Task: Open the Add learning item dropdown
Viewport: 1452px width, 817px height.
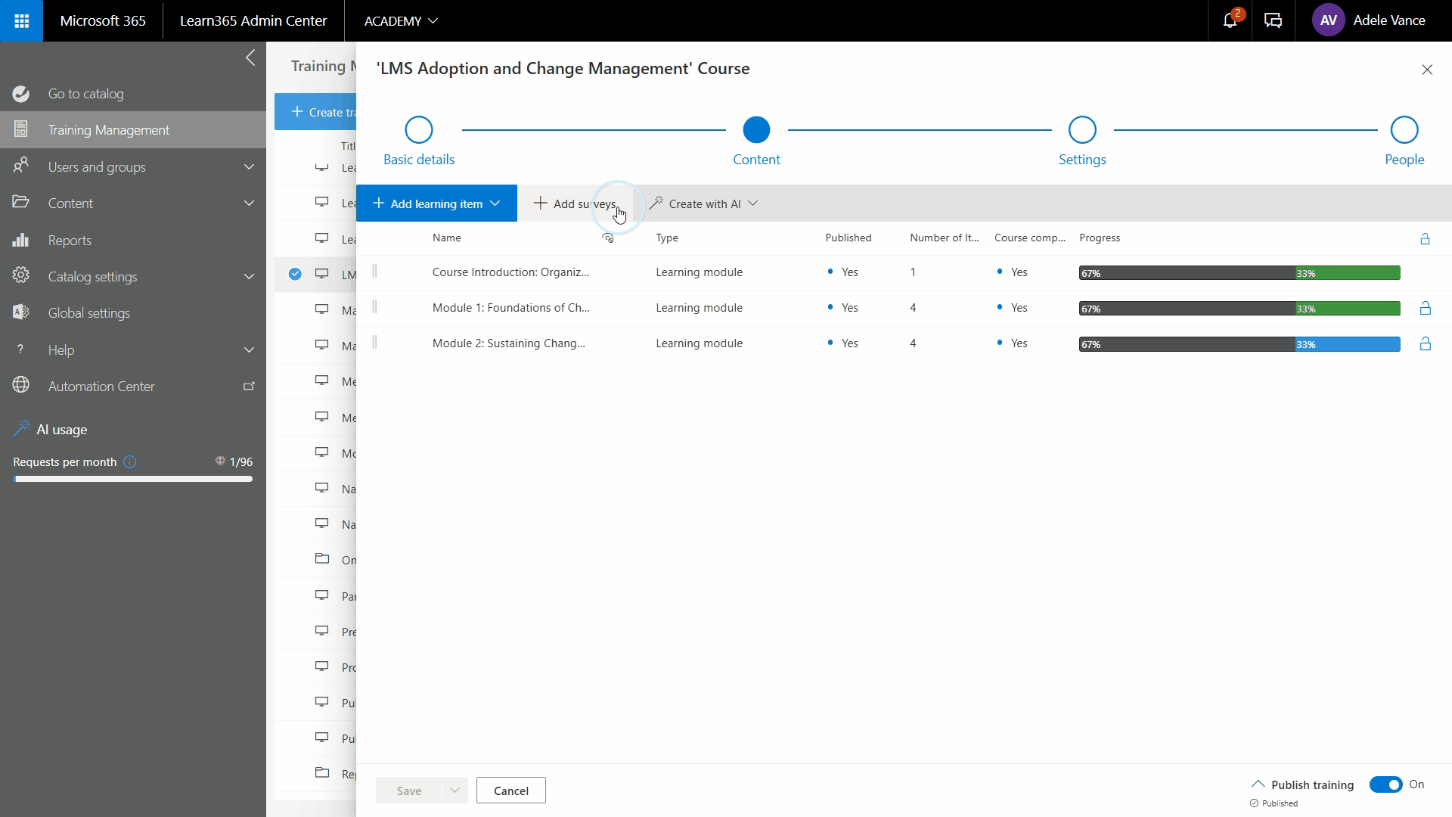Action: coord(436,203)
